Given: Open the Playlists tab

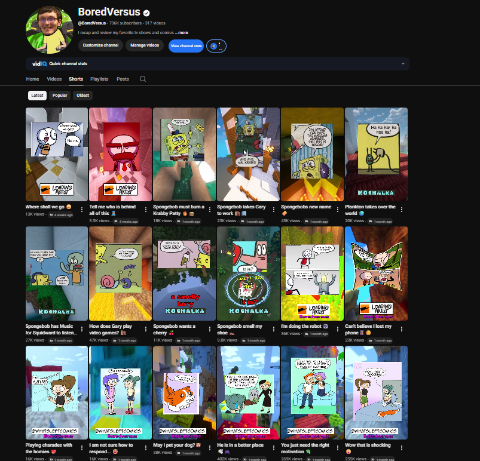Looking at the screenshot, I should [99, 79].
